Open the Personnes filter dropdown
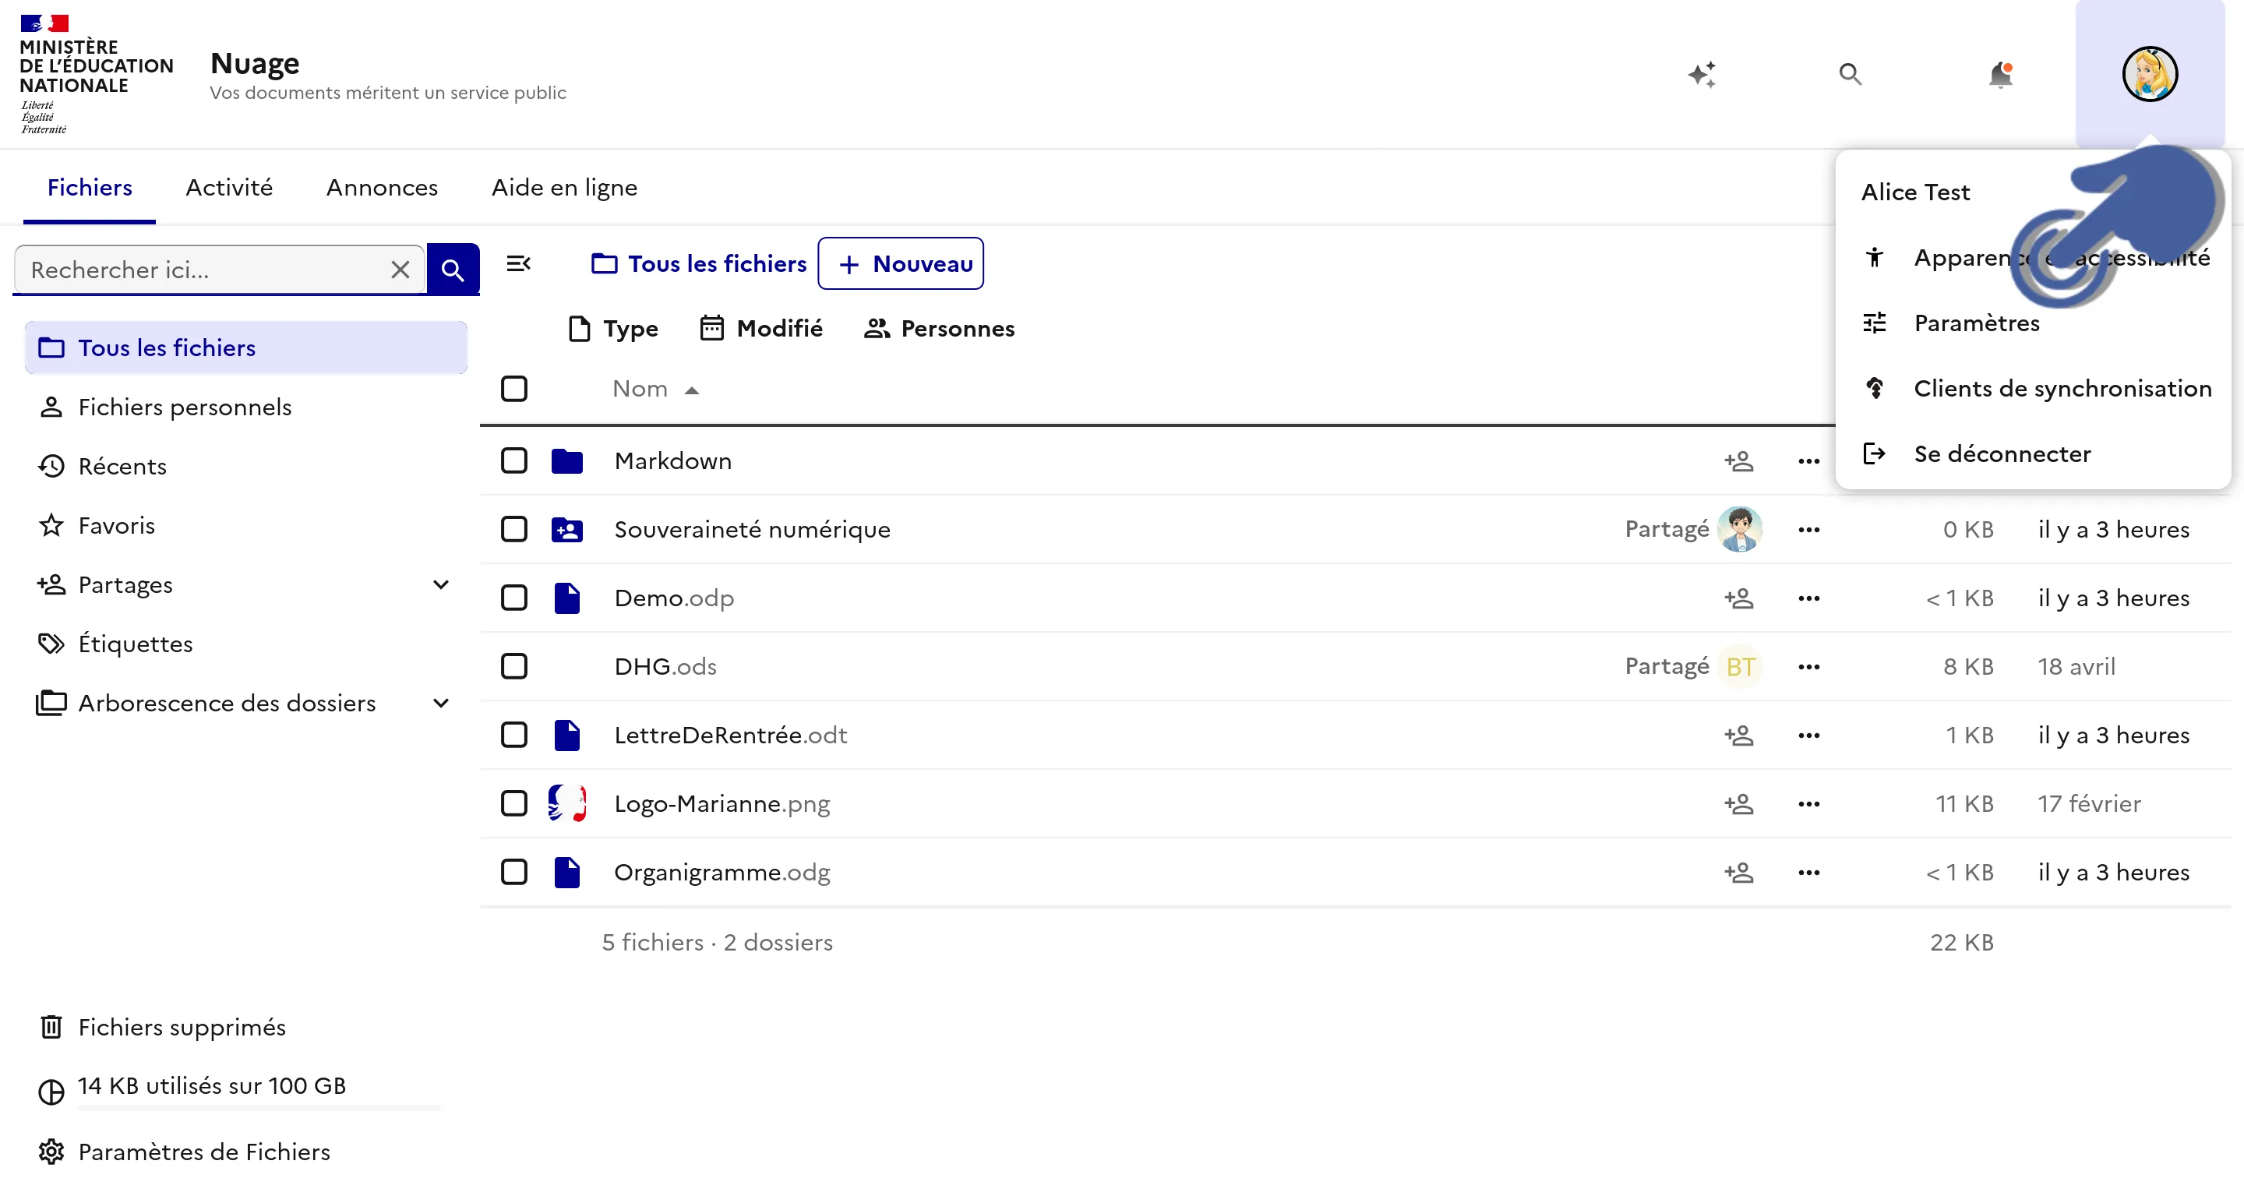 [939, 328]
